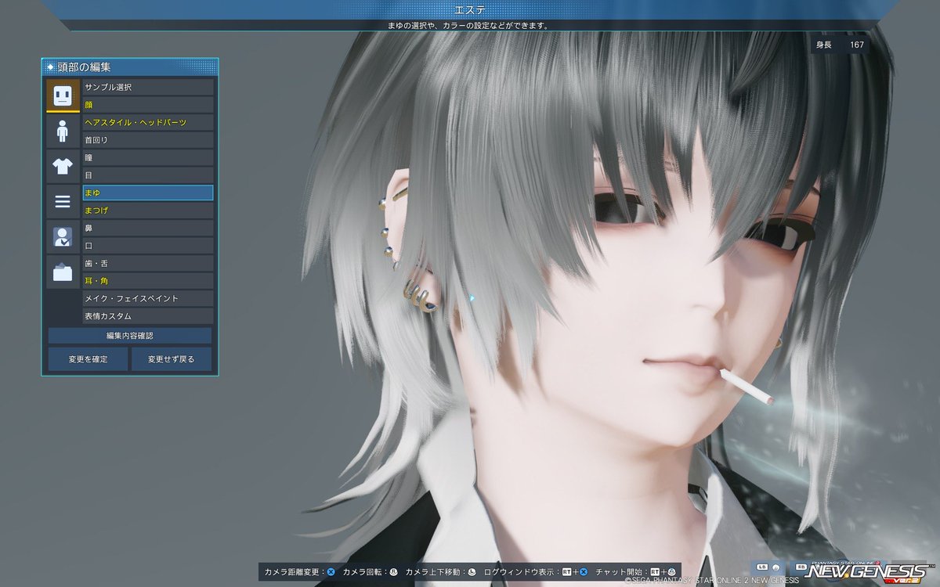This screenshot has height=587, width=940.
Task: Click the カメラ距離変更 hint
Action: 301,572
